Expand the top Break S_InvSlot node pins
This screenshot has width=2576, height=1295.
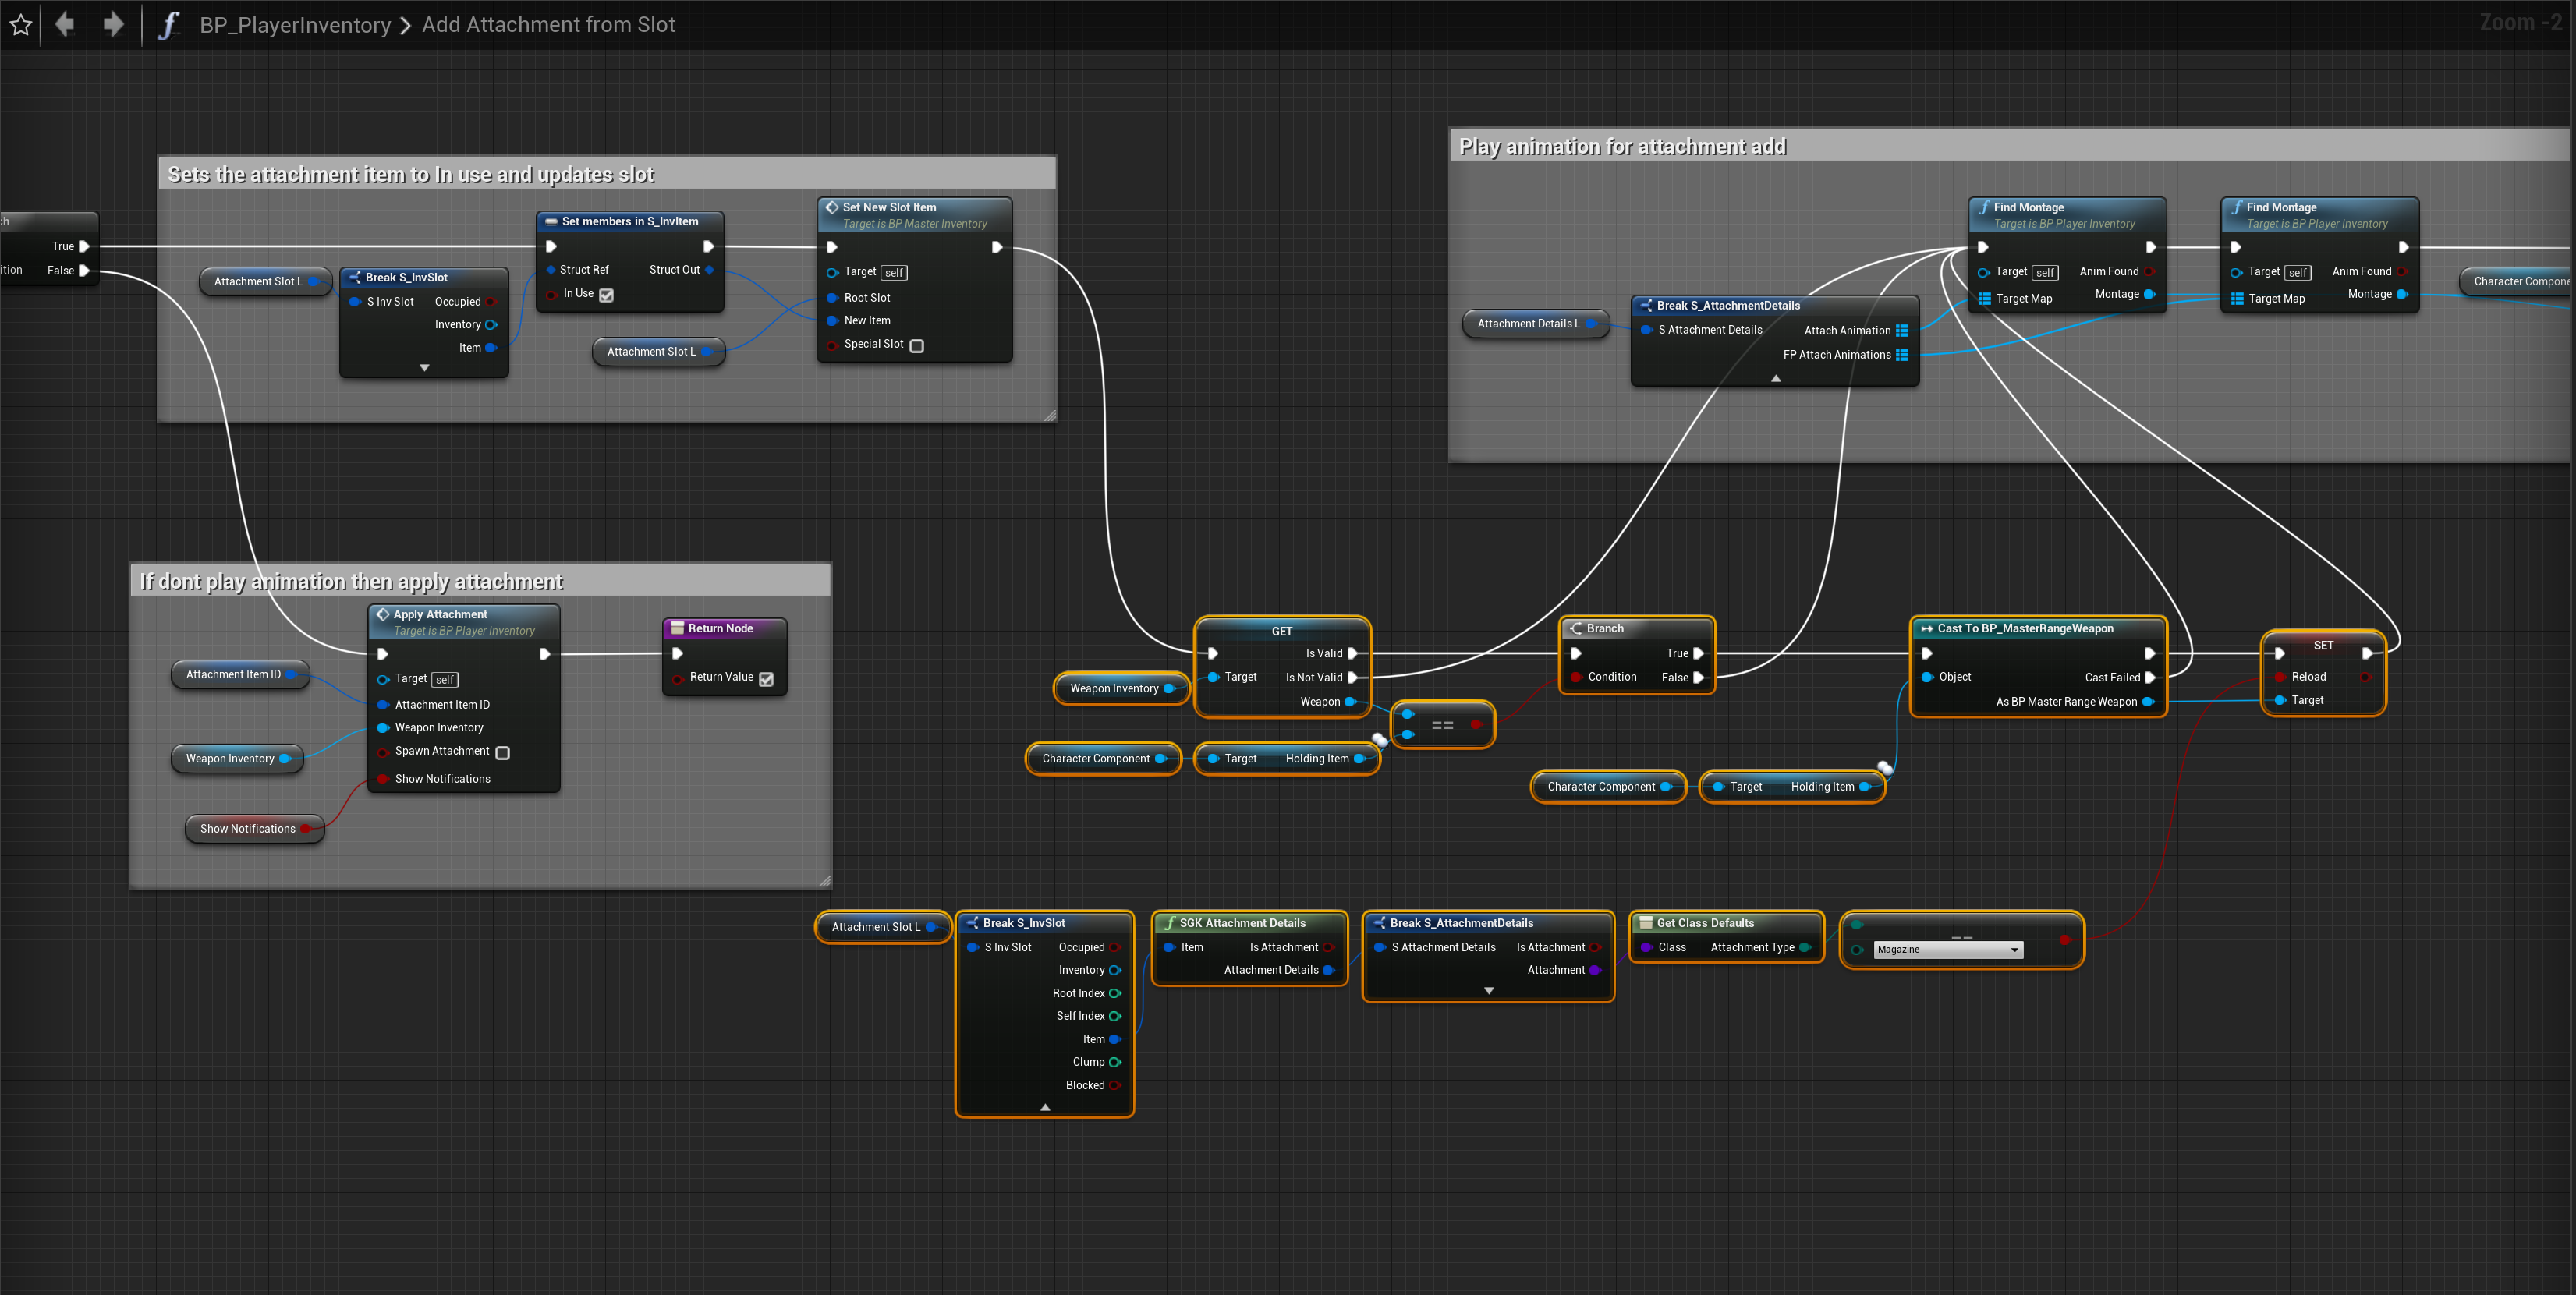pos(424,368)
